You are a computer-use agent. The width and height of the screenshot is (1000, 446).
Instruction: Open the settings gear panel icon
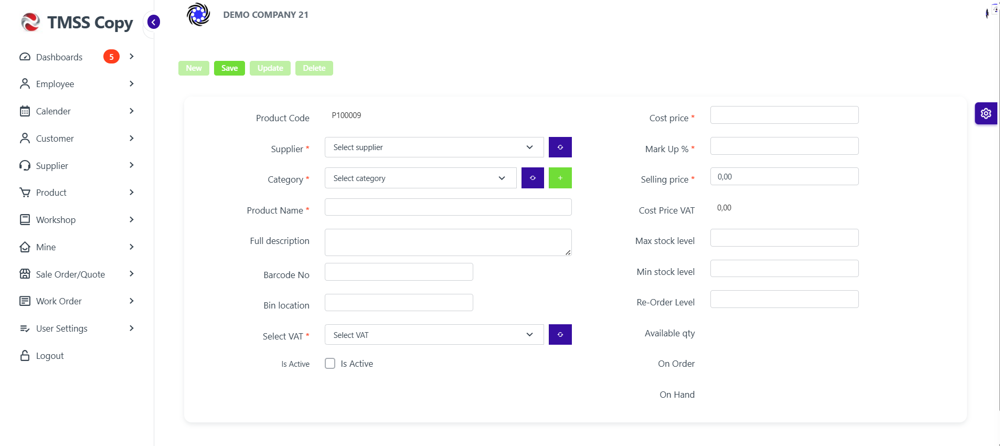pos(986,113)
